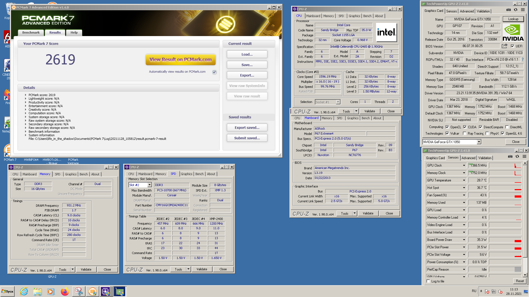Click the Intel logo in CPU-Z
This screenshot has height=297, width=529.
[x=386, y=32]
